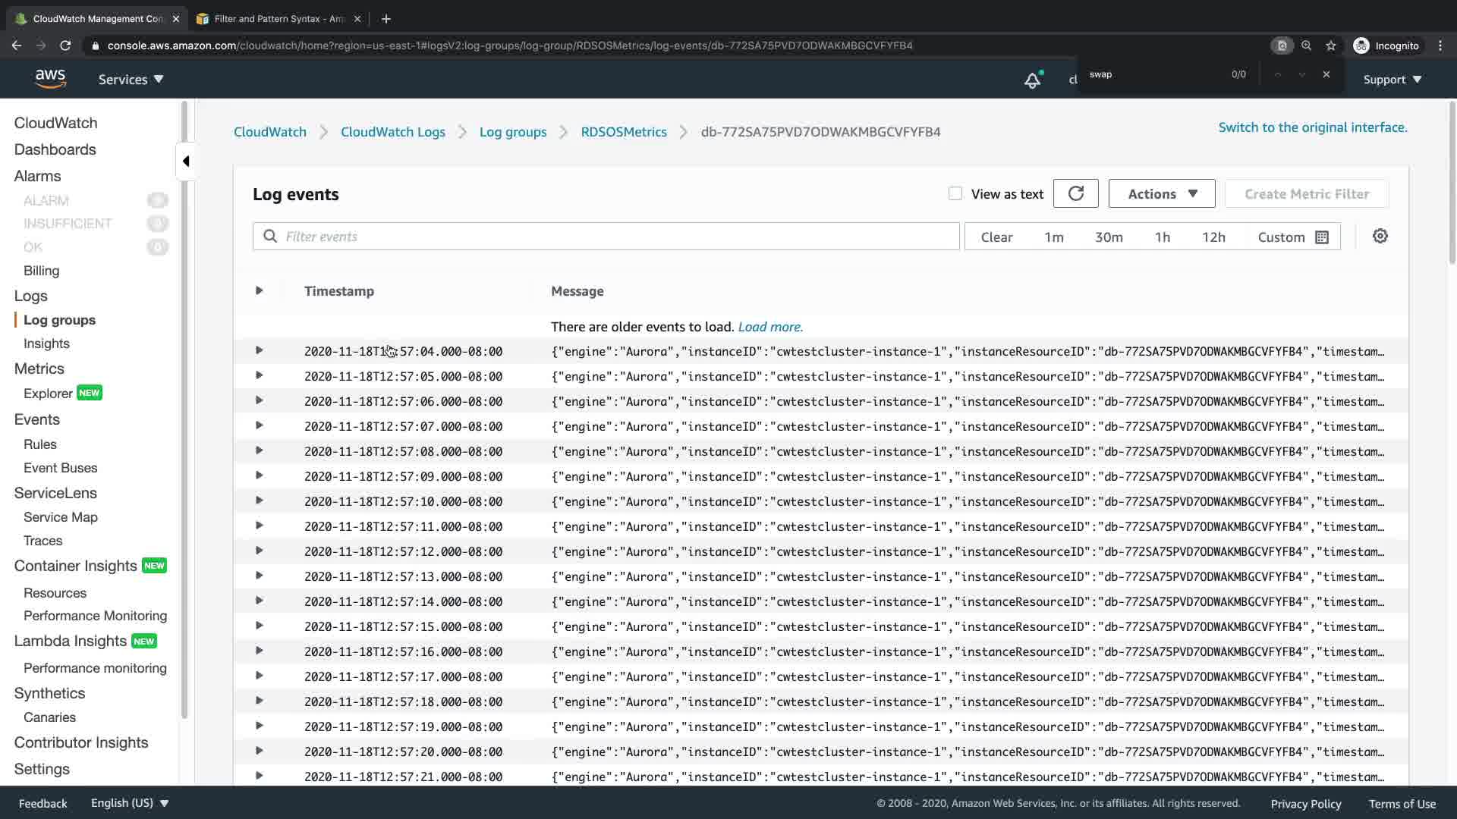This screenshot has width=1457, height=819.
Task: Click the refresh log events icon button
Action: (1075, 194)
